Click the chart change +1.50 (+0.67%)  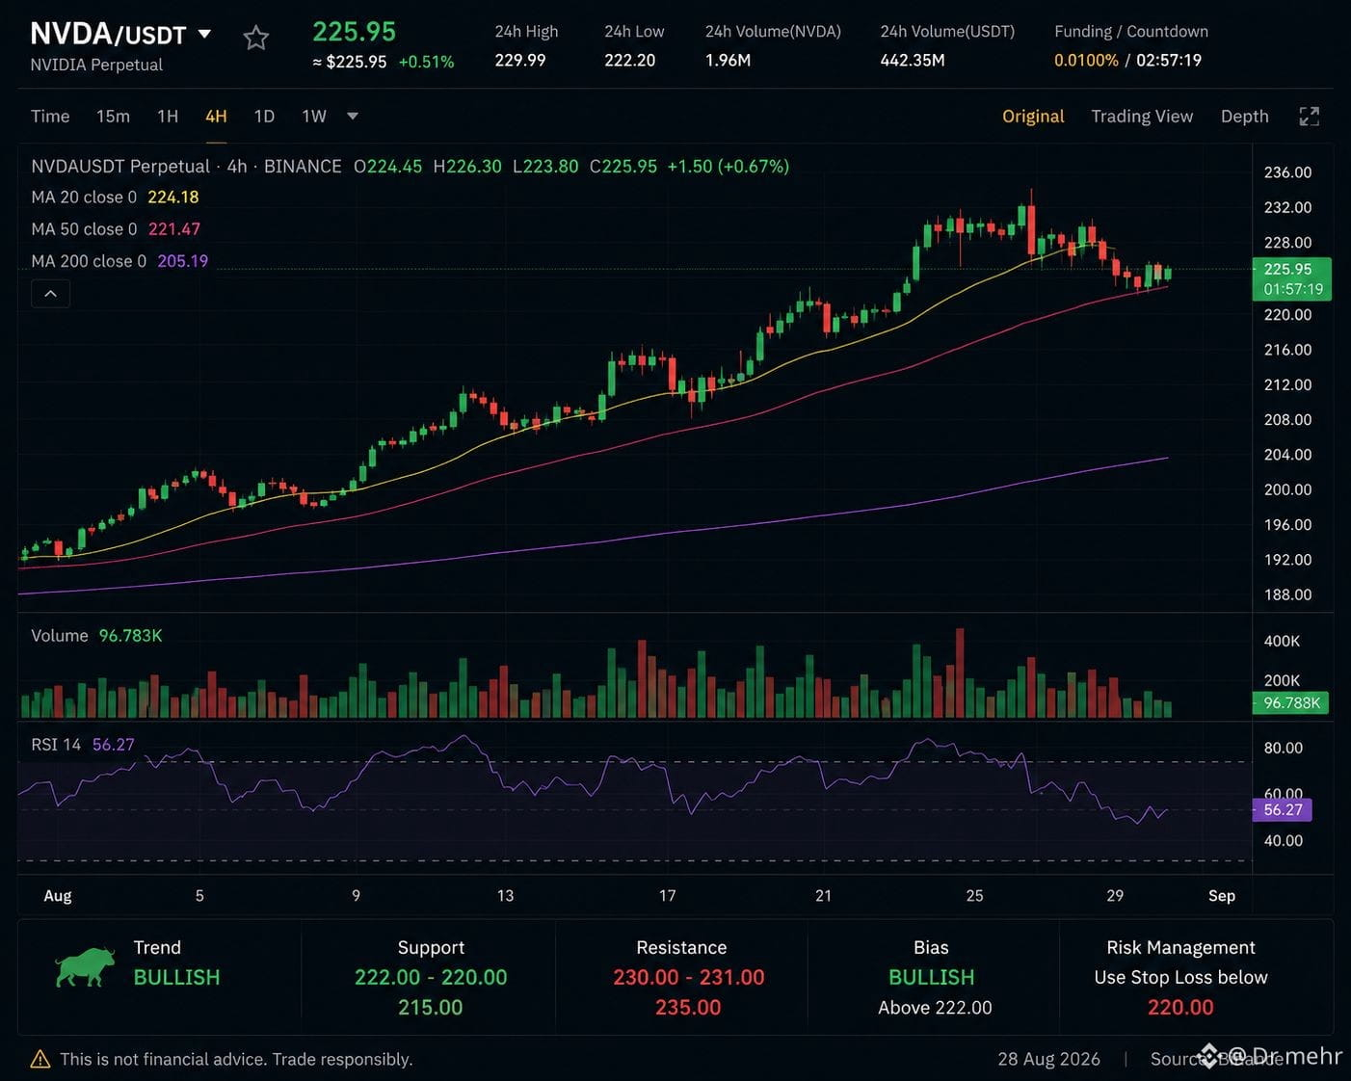(x=728, y=167)
